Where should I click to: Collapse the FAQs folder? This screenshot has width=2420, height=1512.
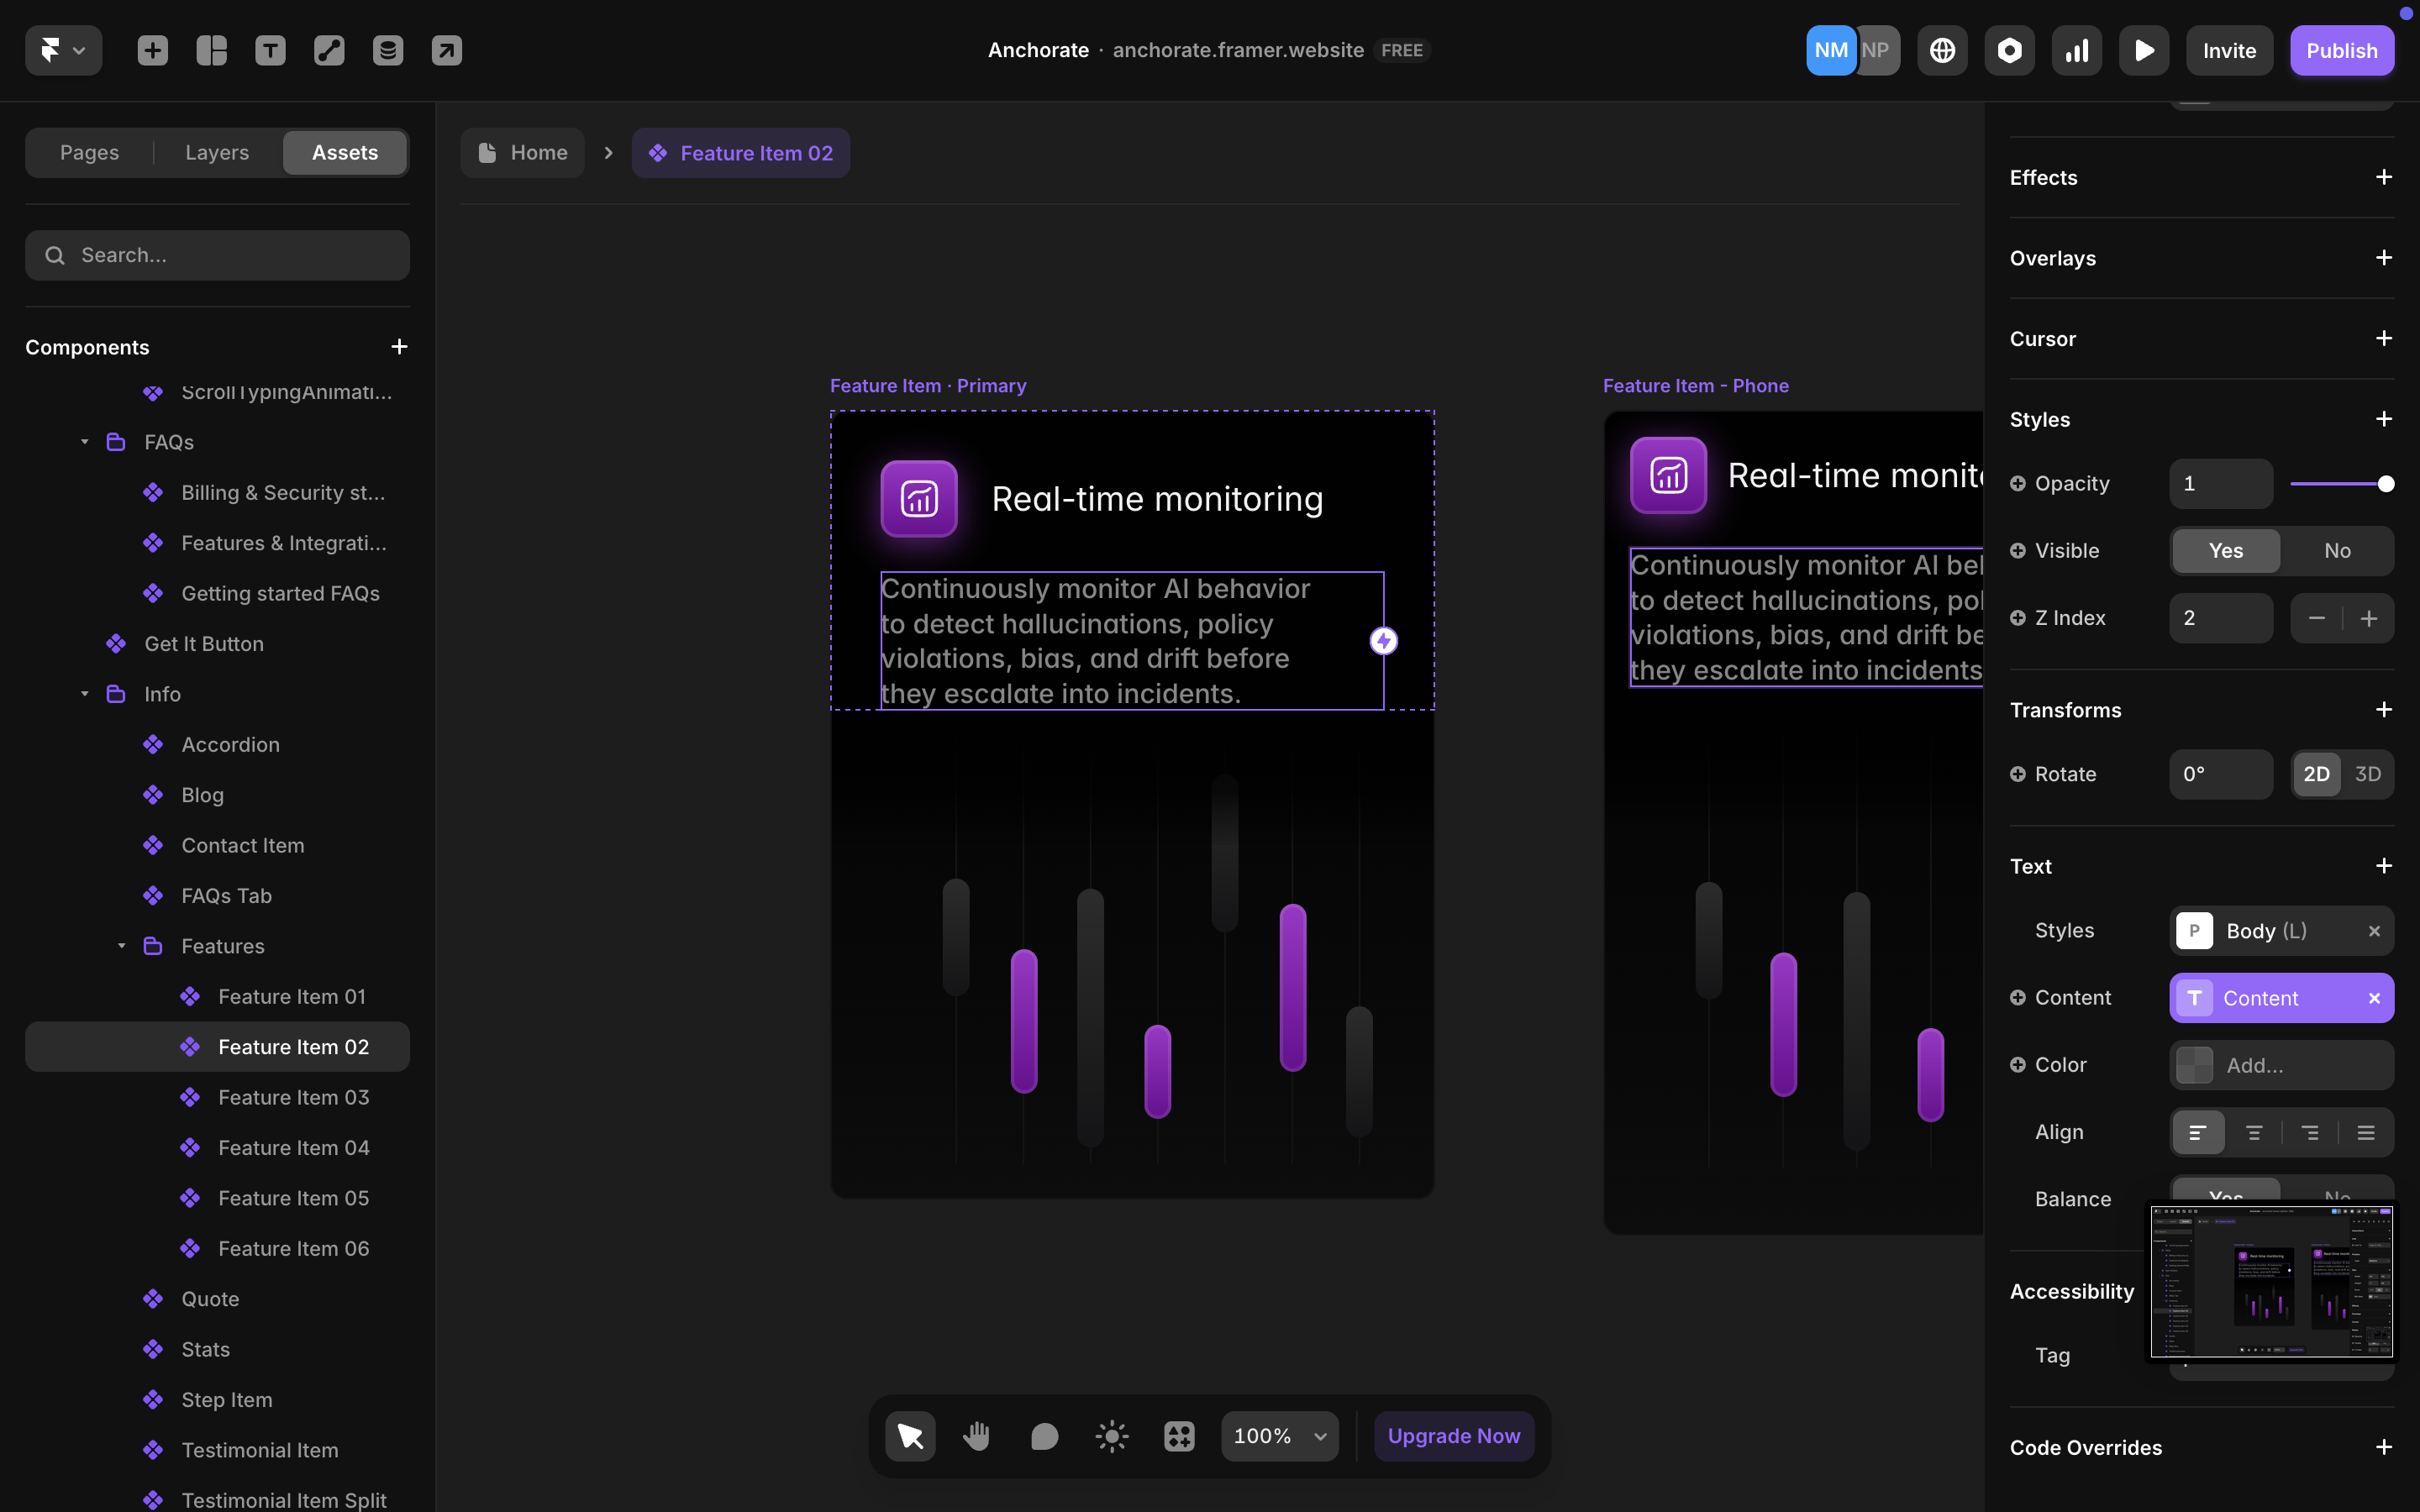point(85,442)
